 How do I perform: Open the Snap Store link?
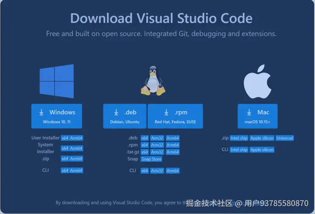click(151, 159)
